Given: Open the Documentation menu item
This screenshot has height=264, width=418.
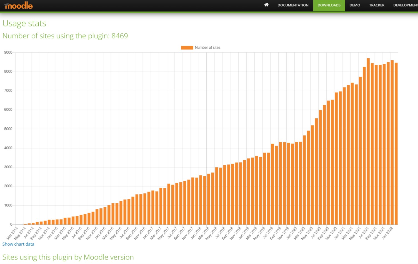Looking at the screenshot, I should click(293, 5).
